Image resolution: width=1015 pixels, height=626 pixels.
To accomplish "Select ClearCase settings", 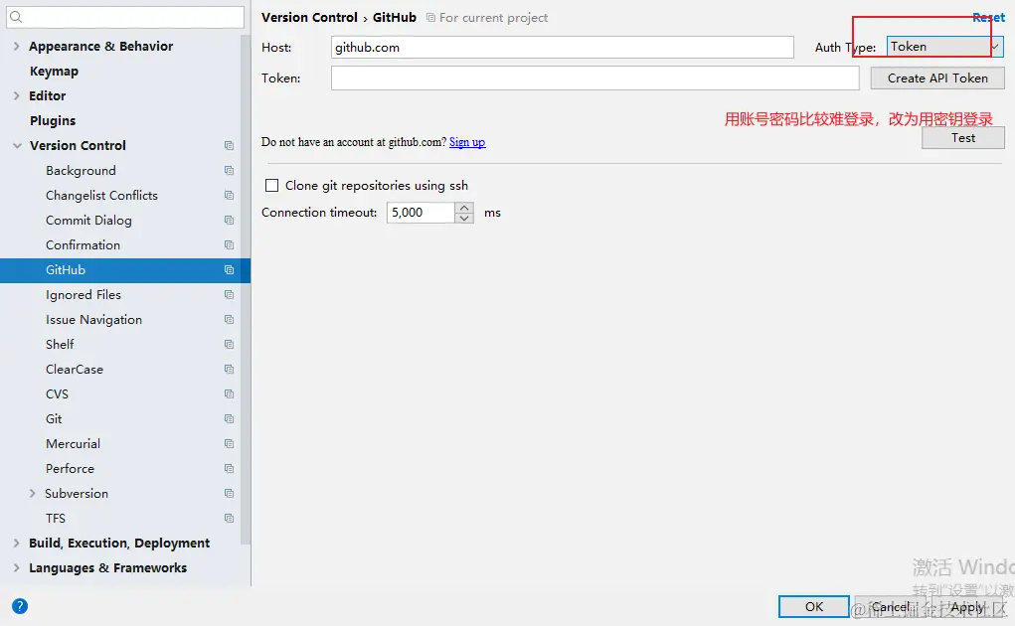I will point(75,370).
